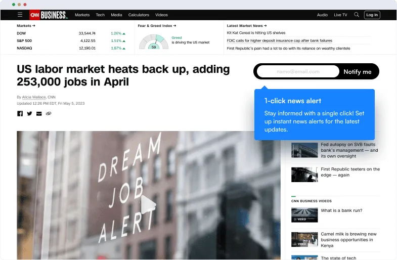The height and width of the screenshot is (260, 397).
Task: Copy article link with chain icon
Action: [49, 113]
